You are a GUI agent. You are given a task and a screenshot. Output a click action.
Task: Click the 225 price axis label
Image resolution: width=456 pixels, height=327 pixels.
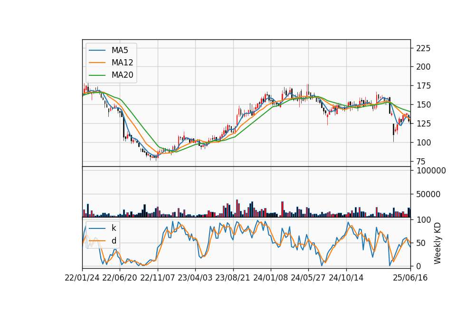pos(423,48)
